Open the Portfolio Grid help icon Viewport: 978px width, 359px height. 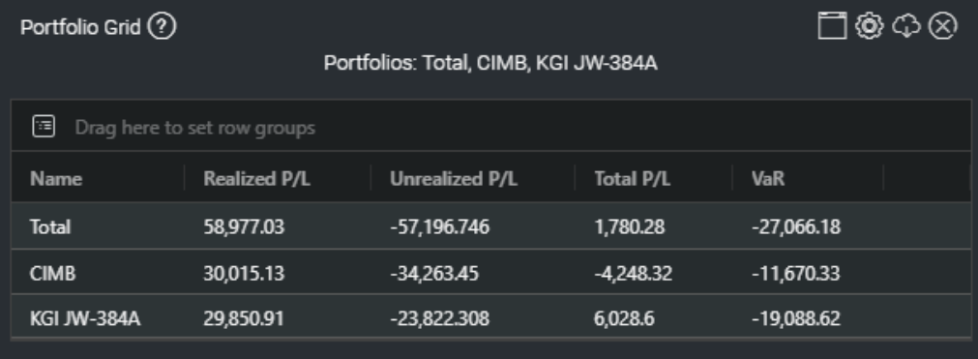tap(163, 27)
